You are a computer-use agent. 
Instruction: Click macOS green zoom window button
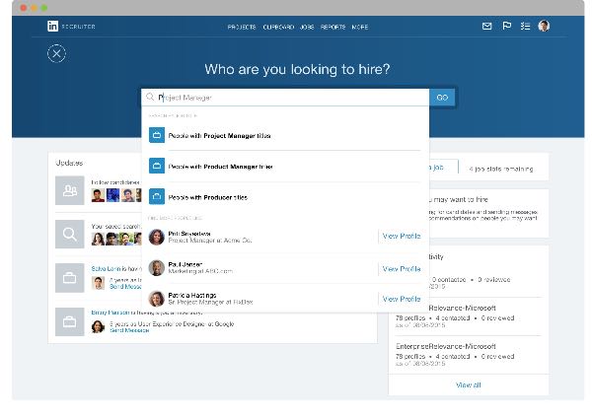click(43, 8)
